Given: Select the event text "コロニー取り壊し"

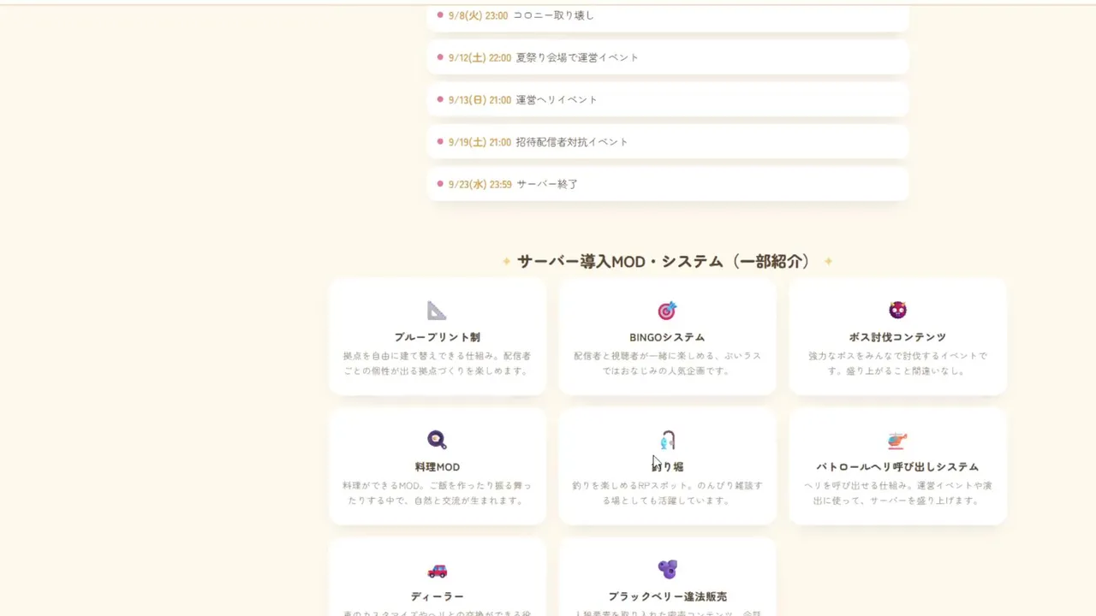Looking at the screenshot, I should coord(553,15).
